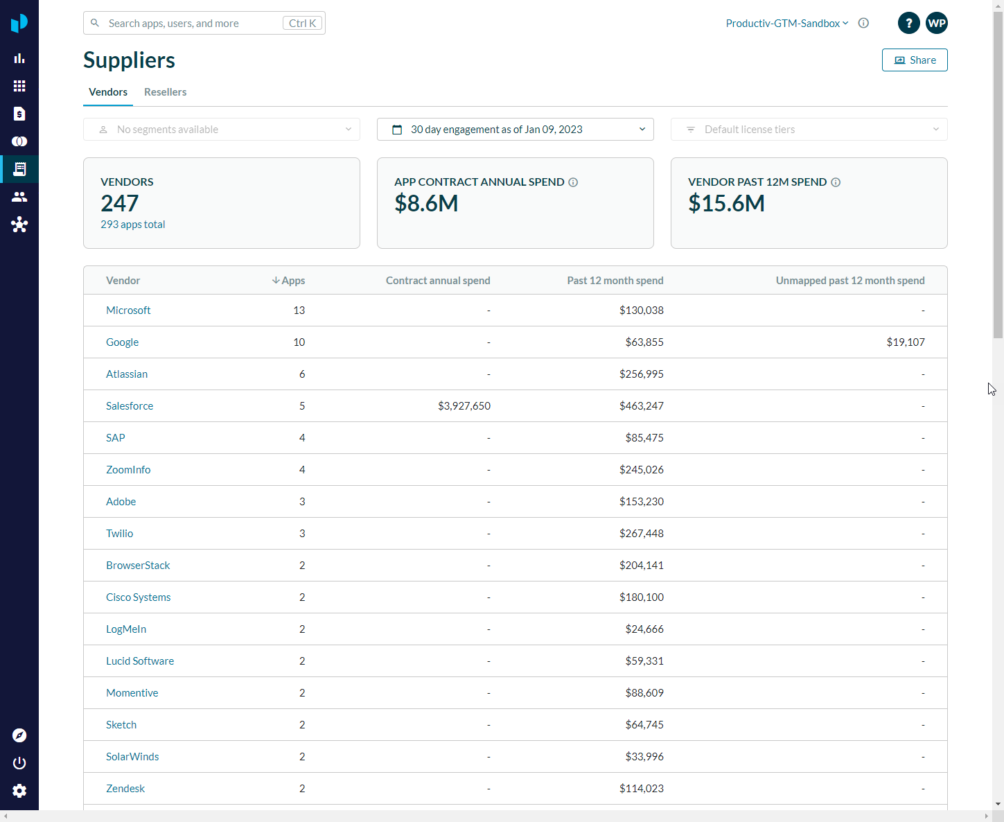Open the dollar document sidebar icon
The image size is (1004, 822).
(19, 114)
